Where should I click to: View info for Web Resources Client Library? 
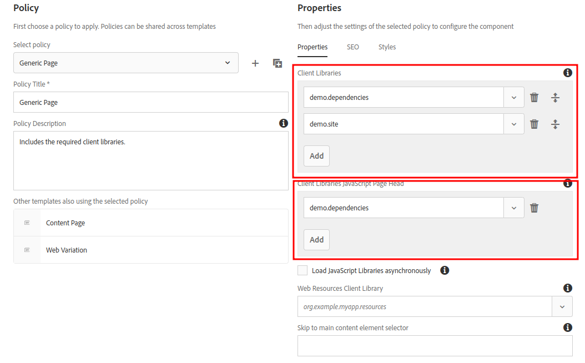coord(568,288)
